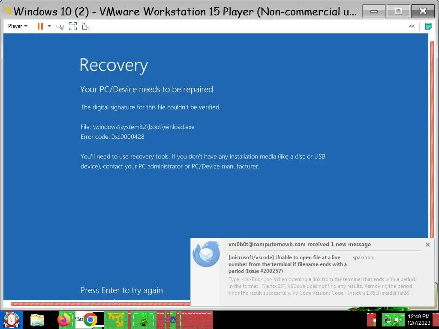
Task: Click the VMware window title bar text
Action: 185,12
